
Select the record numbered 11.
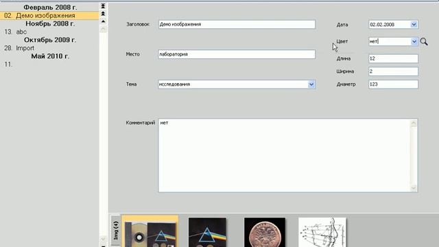(x=49, y=64)
